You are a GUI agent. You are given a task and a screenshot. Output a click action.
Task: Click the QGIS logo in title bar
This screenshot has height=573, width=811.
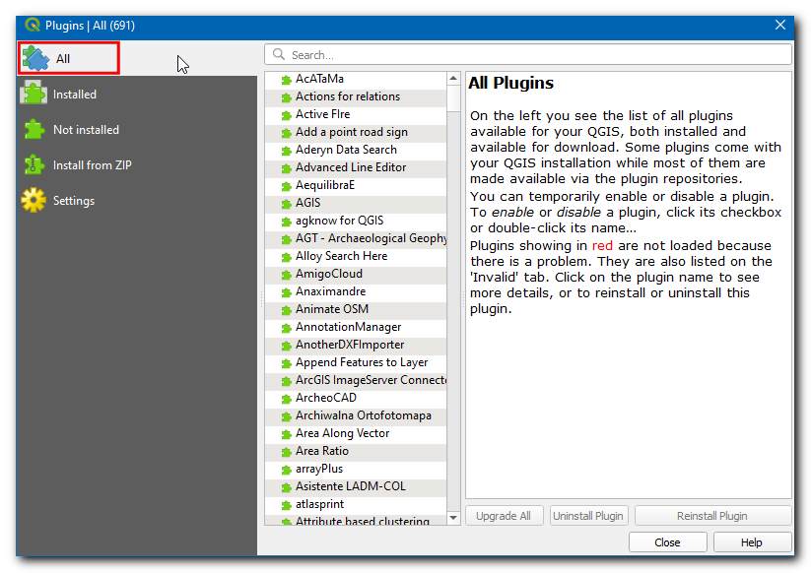tap(32, 25)
